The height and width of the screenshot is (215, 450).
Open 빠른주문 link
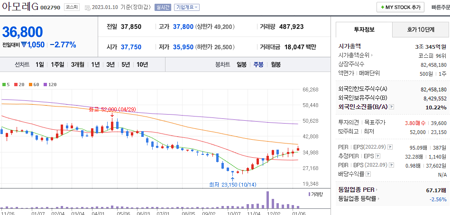(x=441, y=8)
